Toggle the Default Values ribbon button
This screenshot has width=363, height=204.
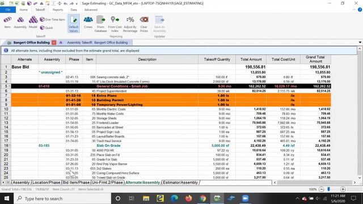[x=74, y=24]
